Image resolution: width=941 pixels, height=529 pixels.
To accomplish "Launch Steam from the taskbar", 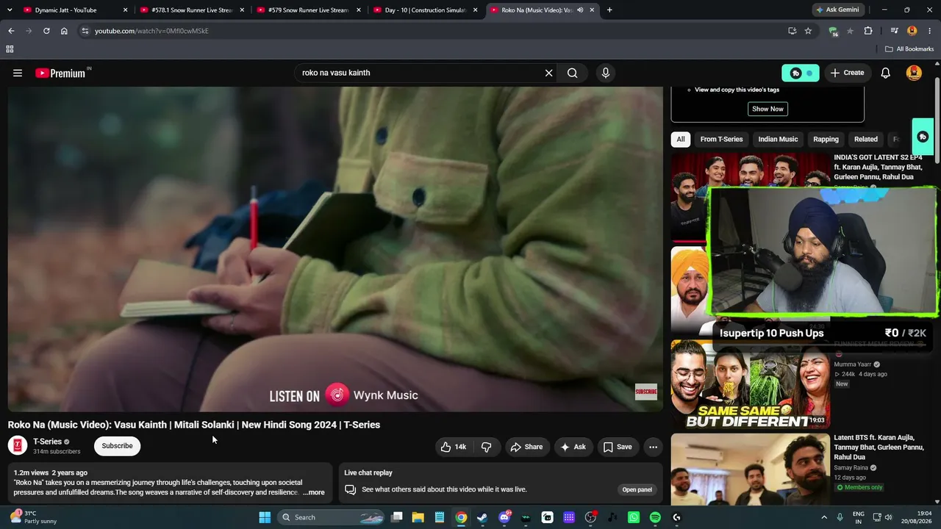I will (x=482, y=517).
